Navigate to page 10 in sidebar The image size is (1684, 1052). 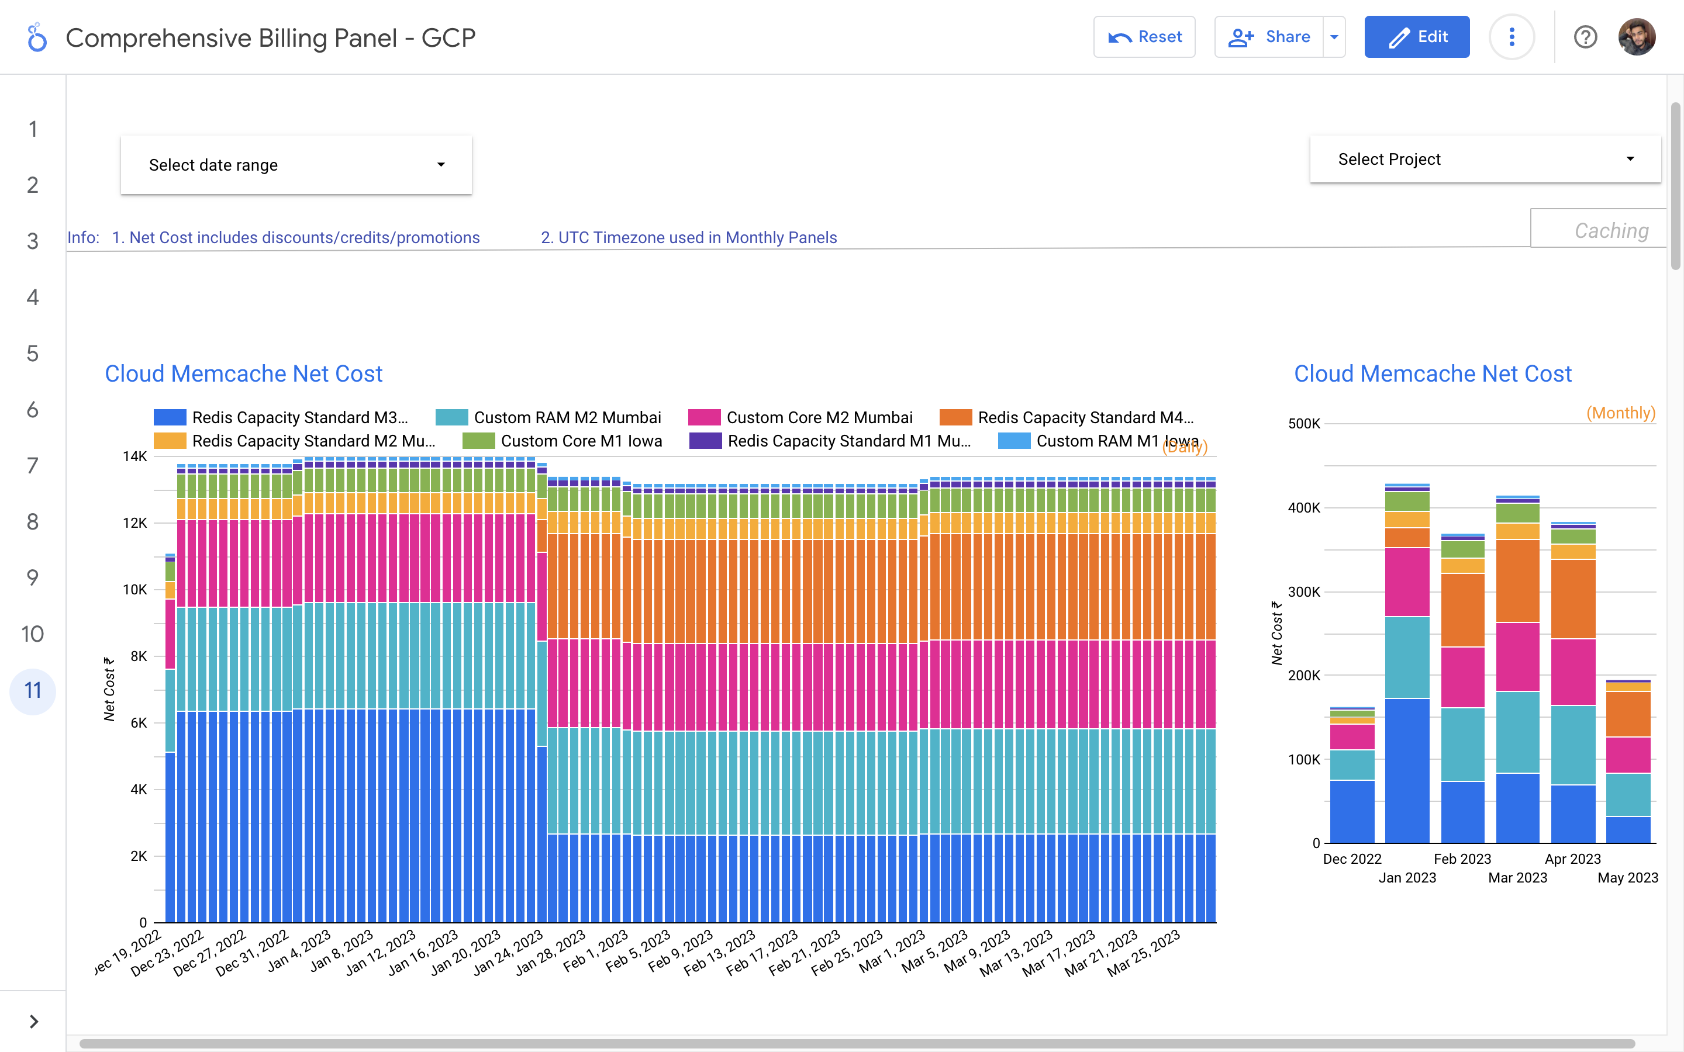33,634
